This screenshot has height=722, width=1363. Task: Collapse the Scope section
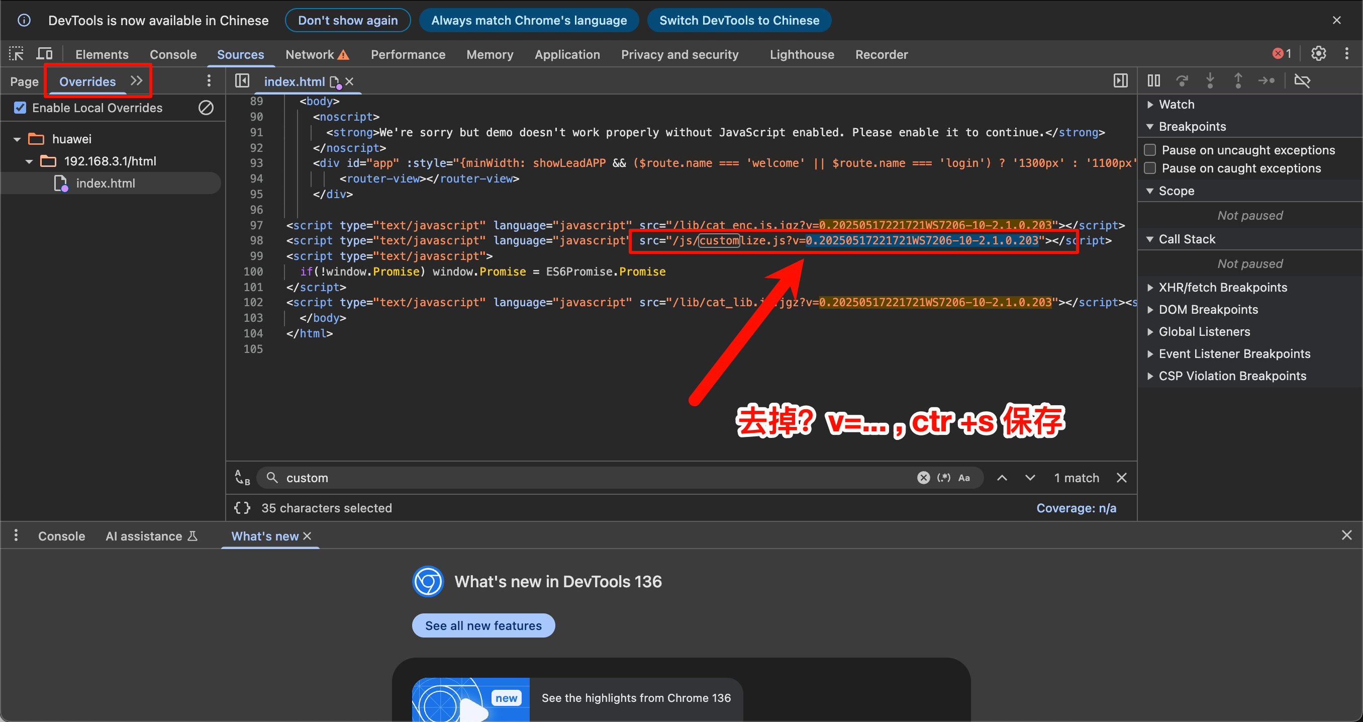pyautogui.click(x=1150, y=191)
